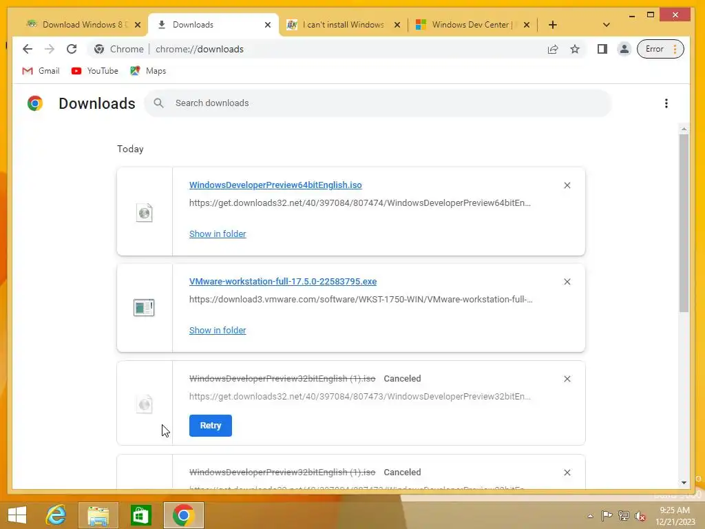Open Gmail bookmark

pyautogui.click(x=41, y=71)
